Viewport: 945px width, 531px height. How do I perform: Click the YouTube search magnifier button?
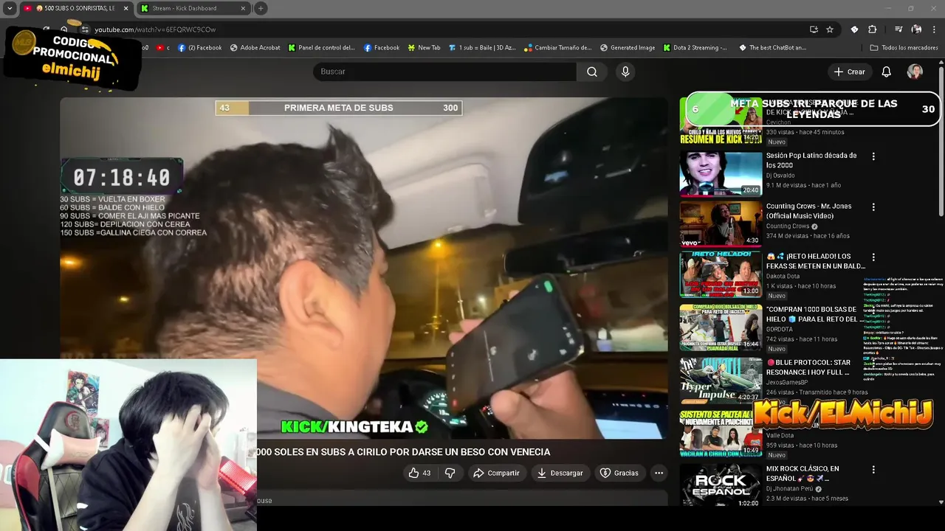(592, 72)
